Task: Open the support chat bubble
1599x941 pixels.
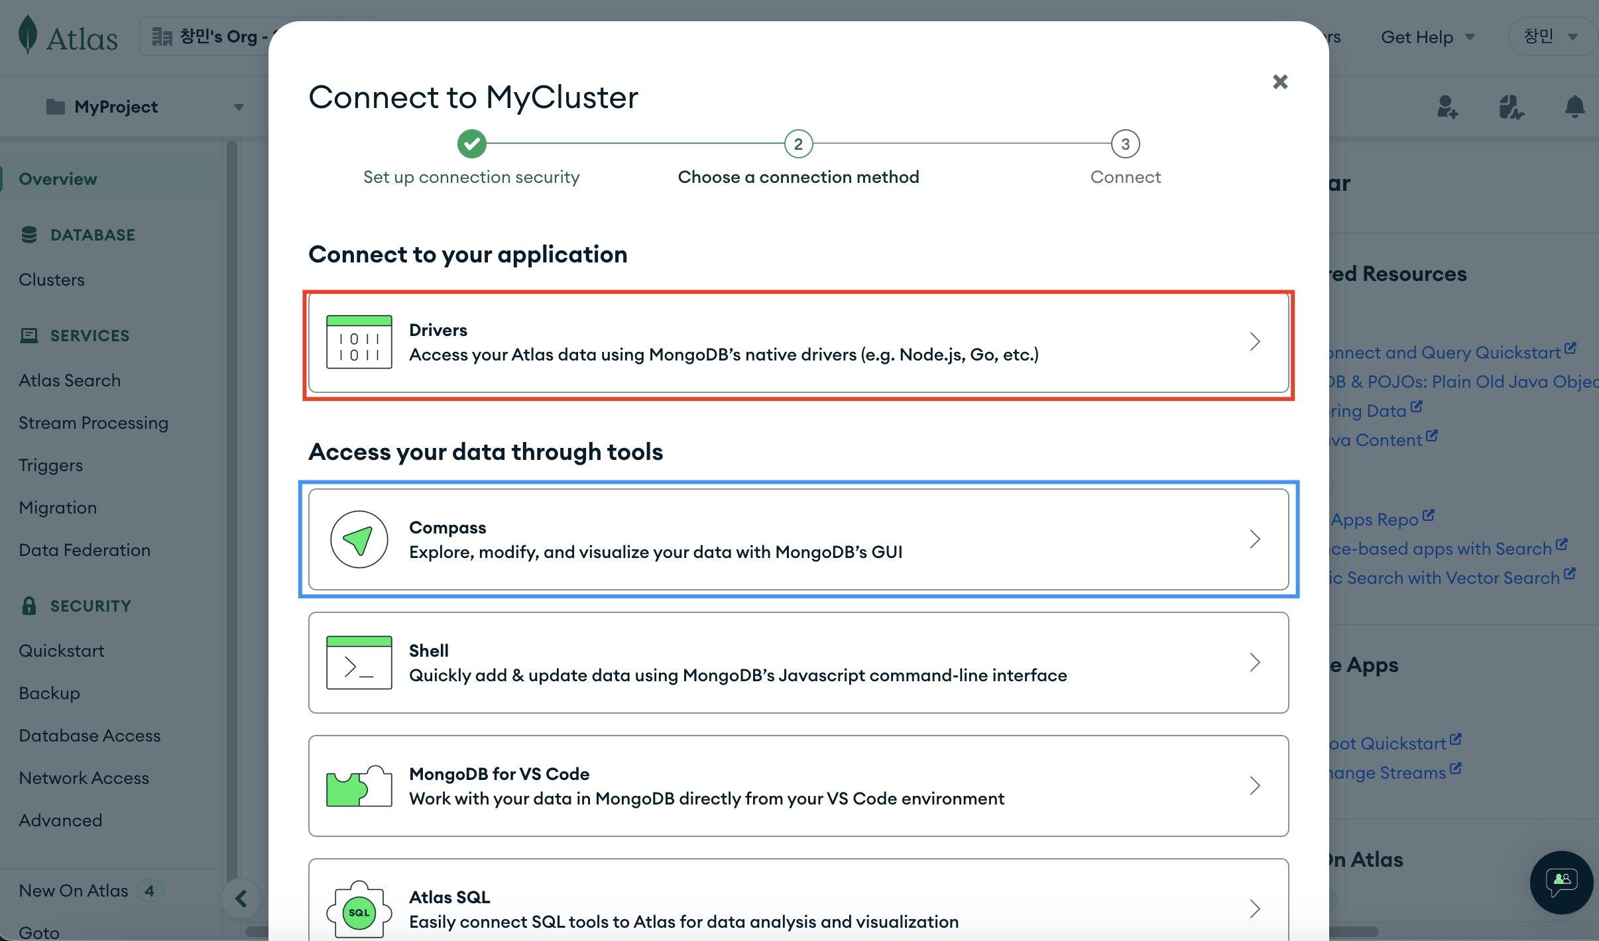Action: click(1561, 882)
